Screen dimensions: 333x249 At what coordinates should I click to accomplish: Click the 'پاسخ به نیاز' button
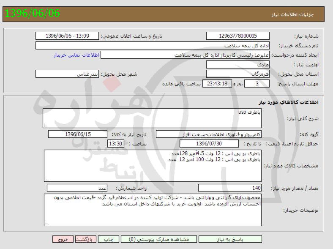coord(230,239)
